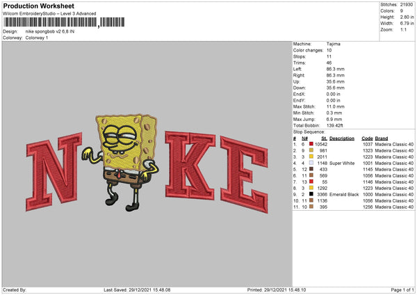The width and height of the screenshot is (417, 295).
Task: Click the 'Left:' label
Action: click(297, 69)
